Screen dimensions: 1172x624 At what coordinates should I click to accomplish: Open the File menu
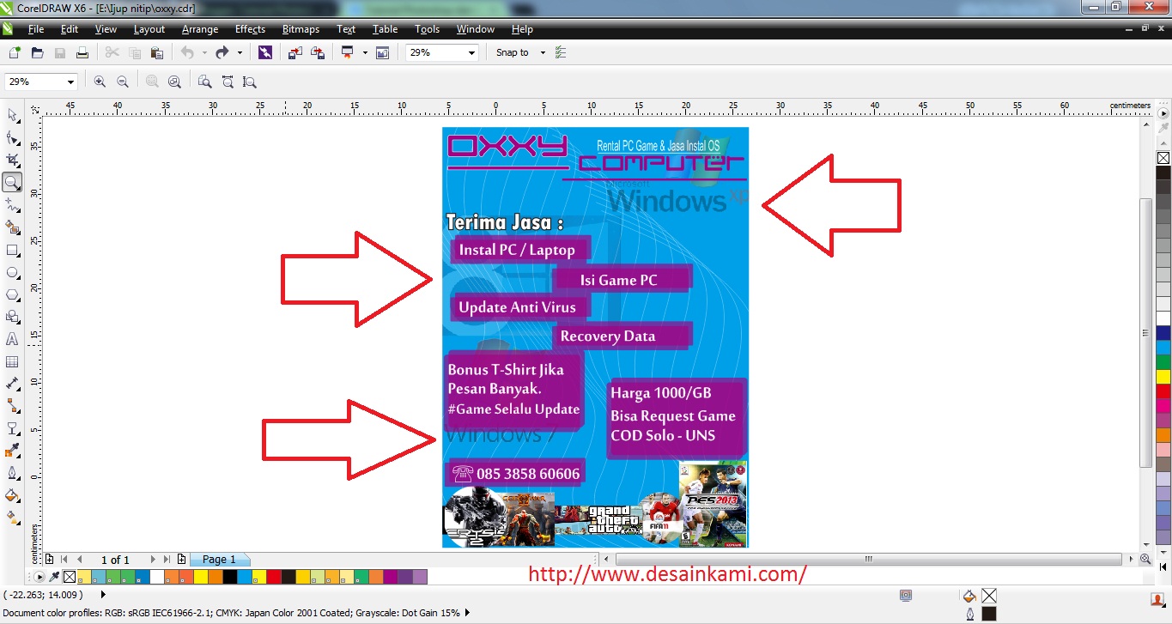pyautogui.click(x=35, y=29)
